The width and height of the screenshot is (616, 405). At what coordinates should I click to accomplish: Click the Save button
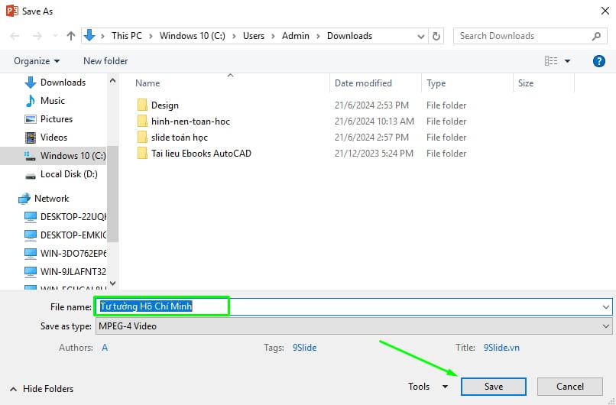tap(494, 387)
